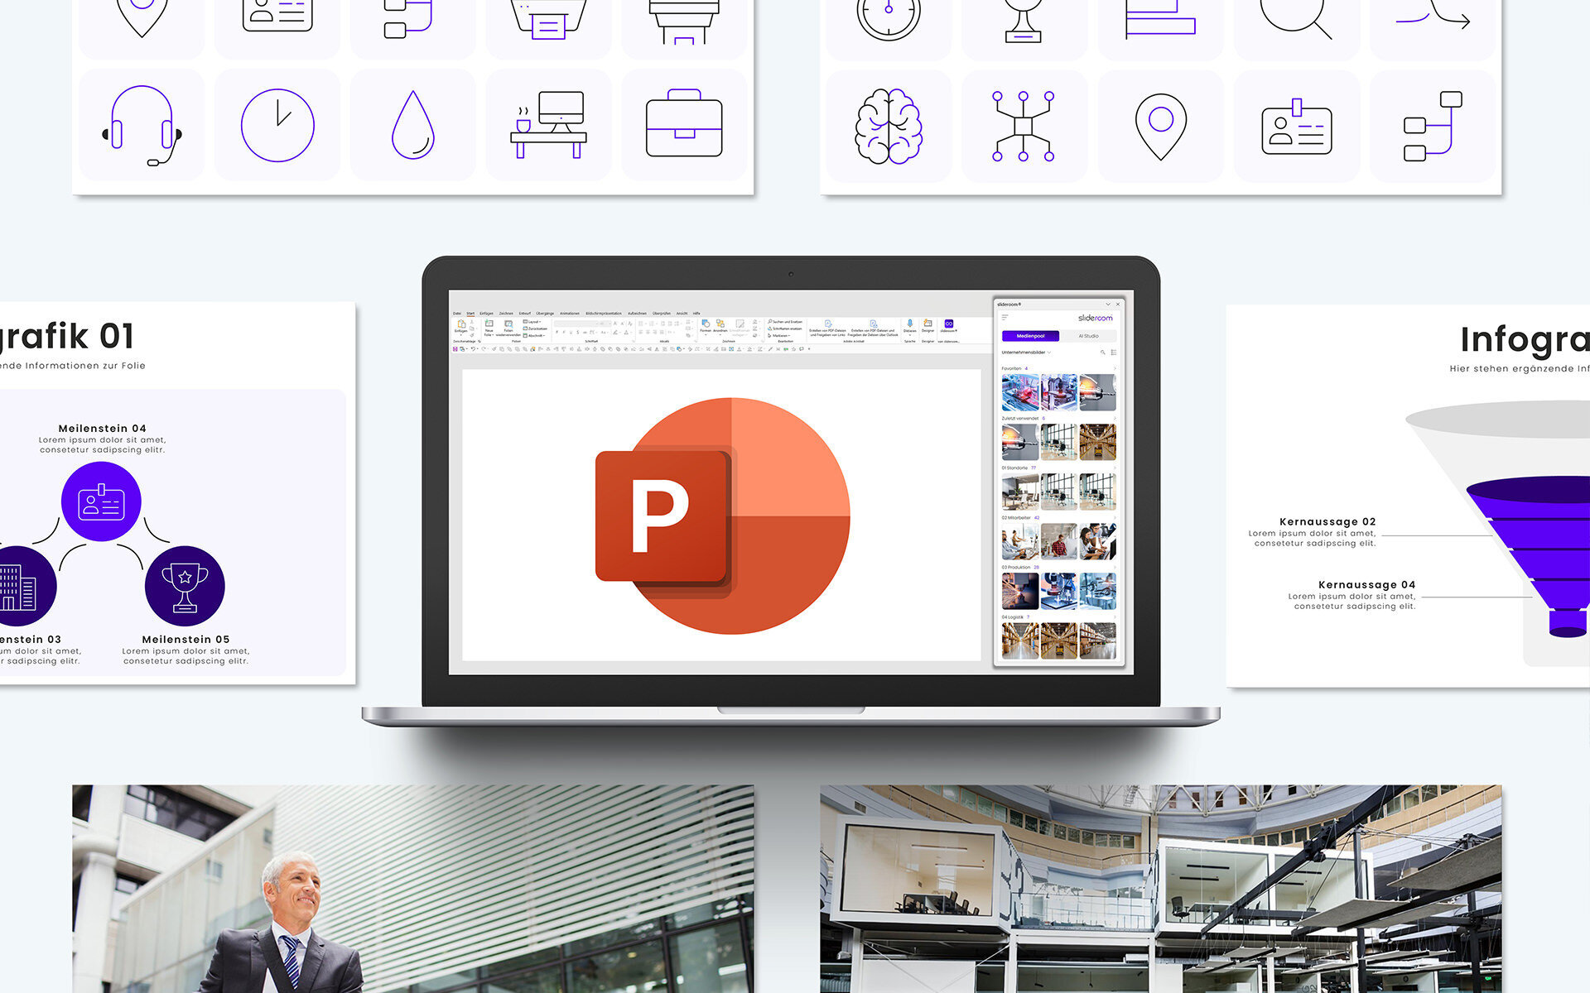Click Folien wiederverwenden icon
This screenshot has width=1590, height=993.
click(x=508, y=324)
